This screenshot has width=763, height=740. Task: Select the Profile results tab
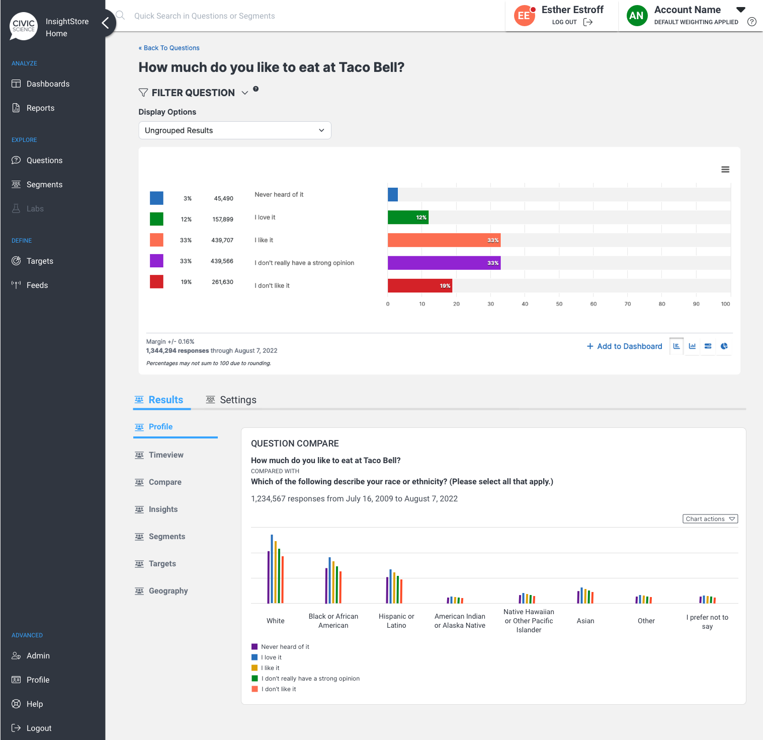pos(154,426)
